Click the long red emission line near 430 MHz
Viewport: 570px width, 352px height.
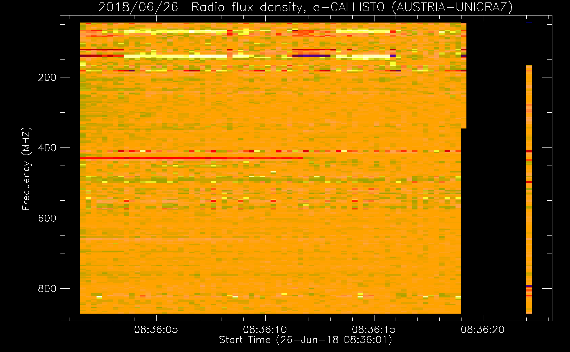(x=192, y=158)
